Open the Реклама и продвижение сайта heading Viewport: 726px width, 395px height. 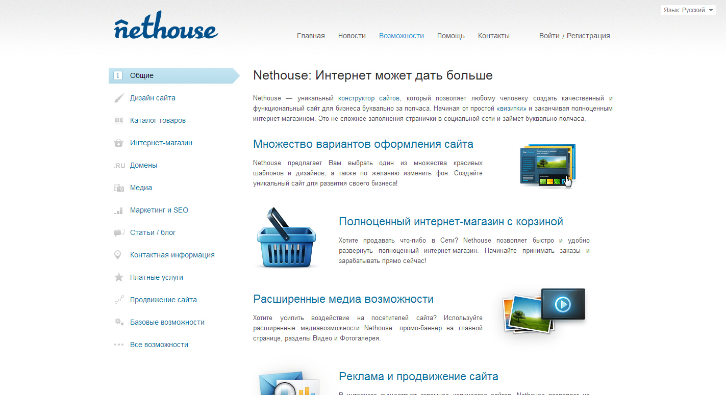pyautogui.click(x=418, y=377)
